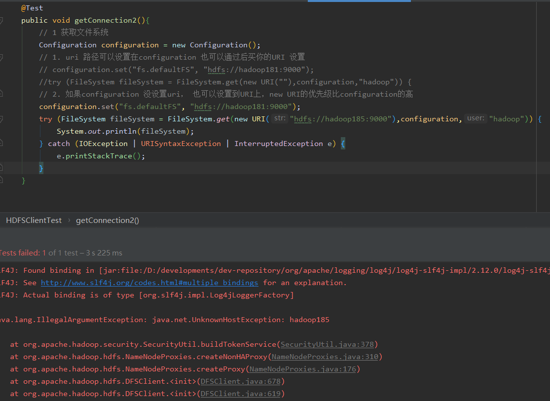
Task: Click the '// 1 获取文件系统' comment
Action: point(73,33)
